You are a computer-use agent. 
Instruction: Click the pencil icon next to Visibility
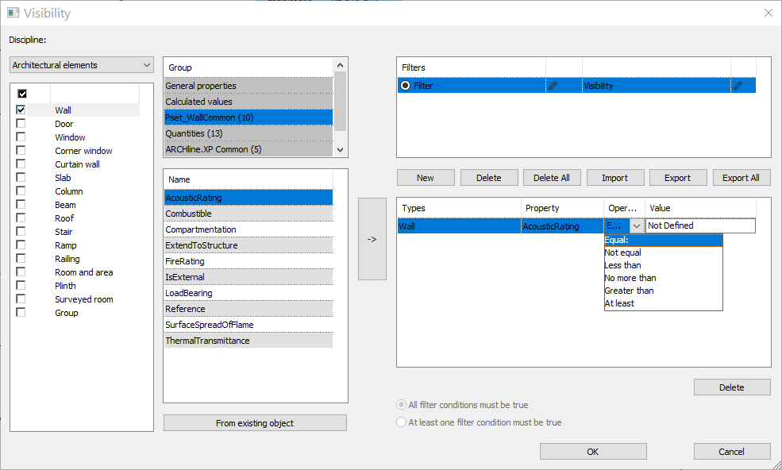pos(738,85)
